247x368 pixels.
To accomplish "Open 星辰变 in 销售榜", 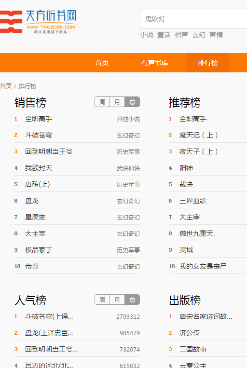I will tap(35, 218).
